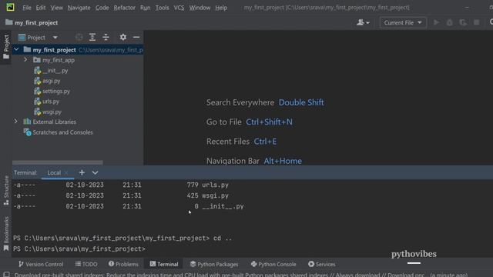Open the user account dropdown icon
The width and height of the screenshot is (493, 277).
[363, 22]
